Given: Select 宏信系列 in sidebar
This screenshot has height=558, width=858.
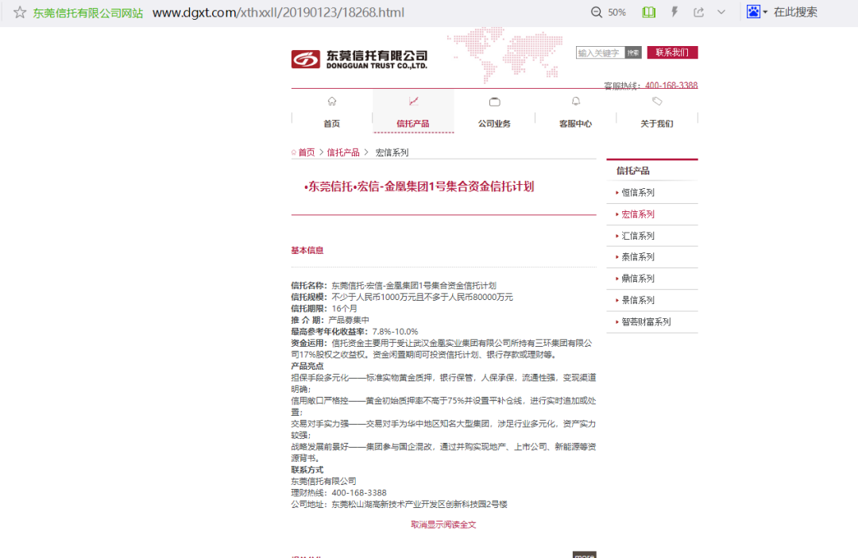Looking at the screenshot, I should point(638,214).
